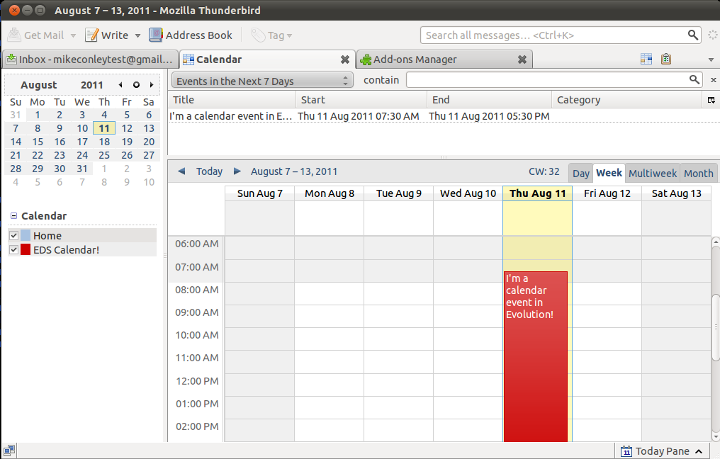
Task: Select the red Evolution calendar event
Action: (536, 356)
